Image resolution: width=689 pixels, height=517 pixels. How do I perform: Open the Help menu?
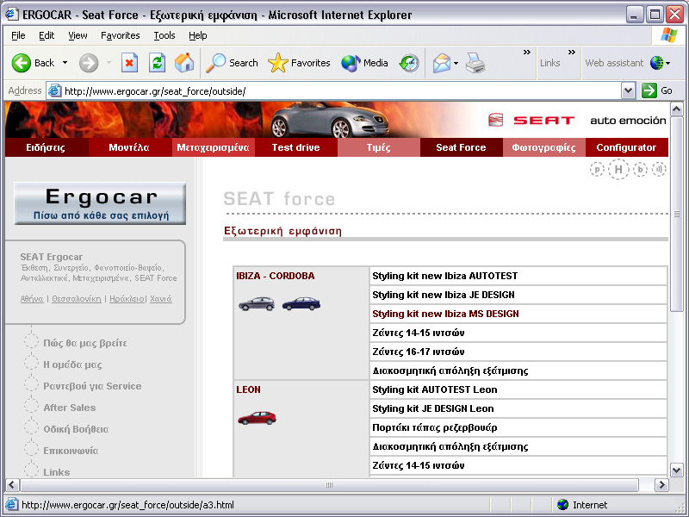click(198, 35)
